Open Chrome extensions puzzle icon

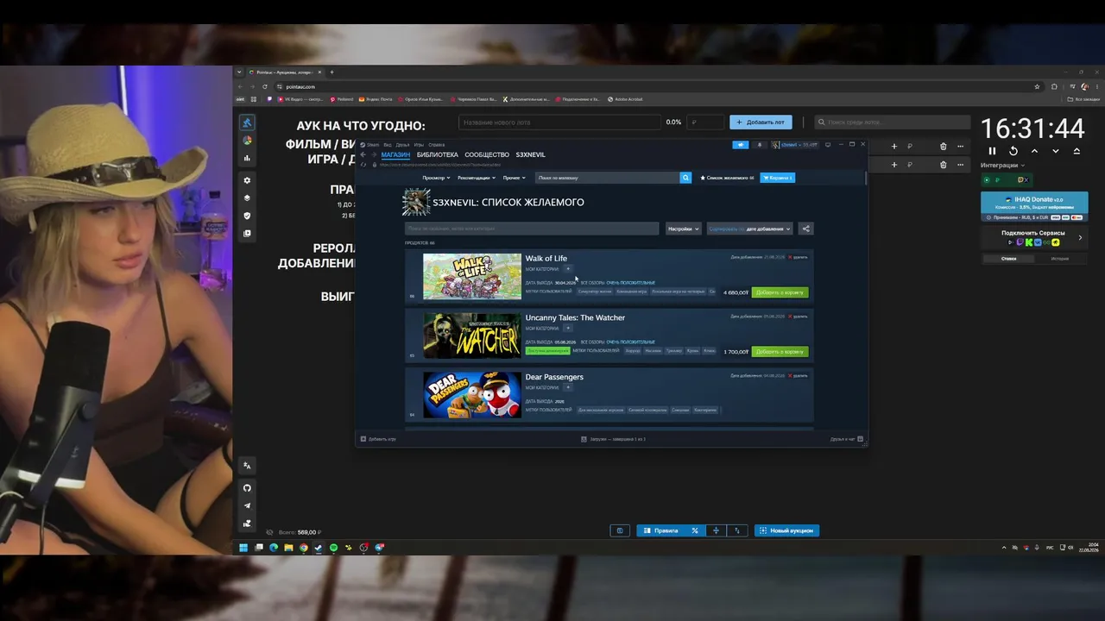tap(1054, 86)
